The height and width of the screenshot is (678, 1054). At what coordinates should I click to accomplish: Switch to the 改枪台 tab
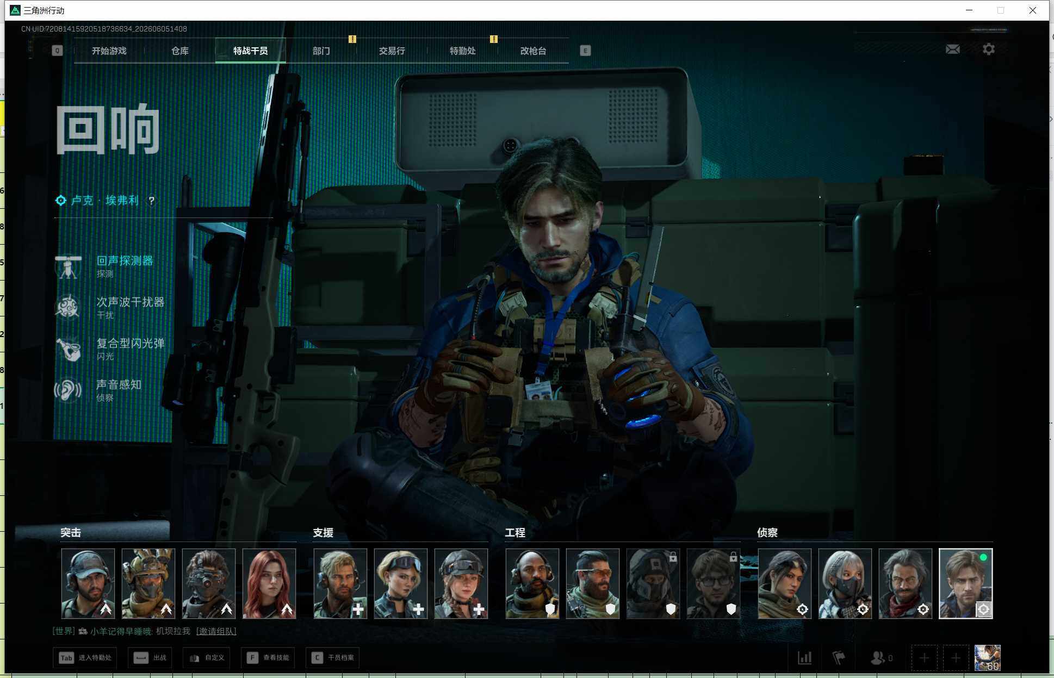(534, 51)
